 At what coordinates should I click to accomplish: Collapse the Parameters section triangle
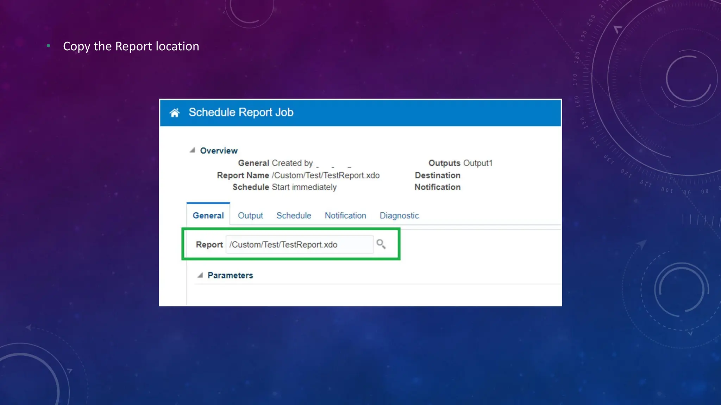[x=200, y=275]
